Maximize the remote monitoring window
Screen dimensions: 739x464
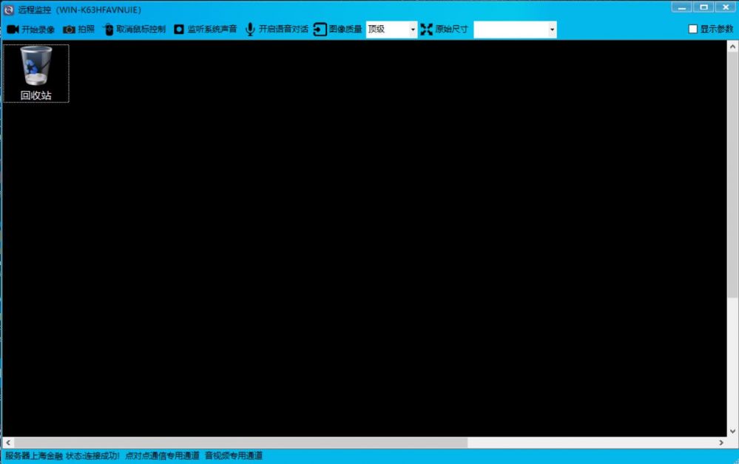pyautogui.click(x=703, y=7)
